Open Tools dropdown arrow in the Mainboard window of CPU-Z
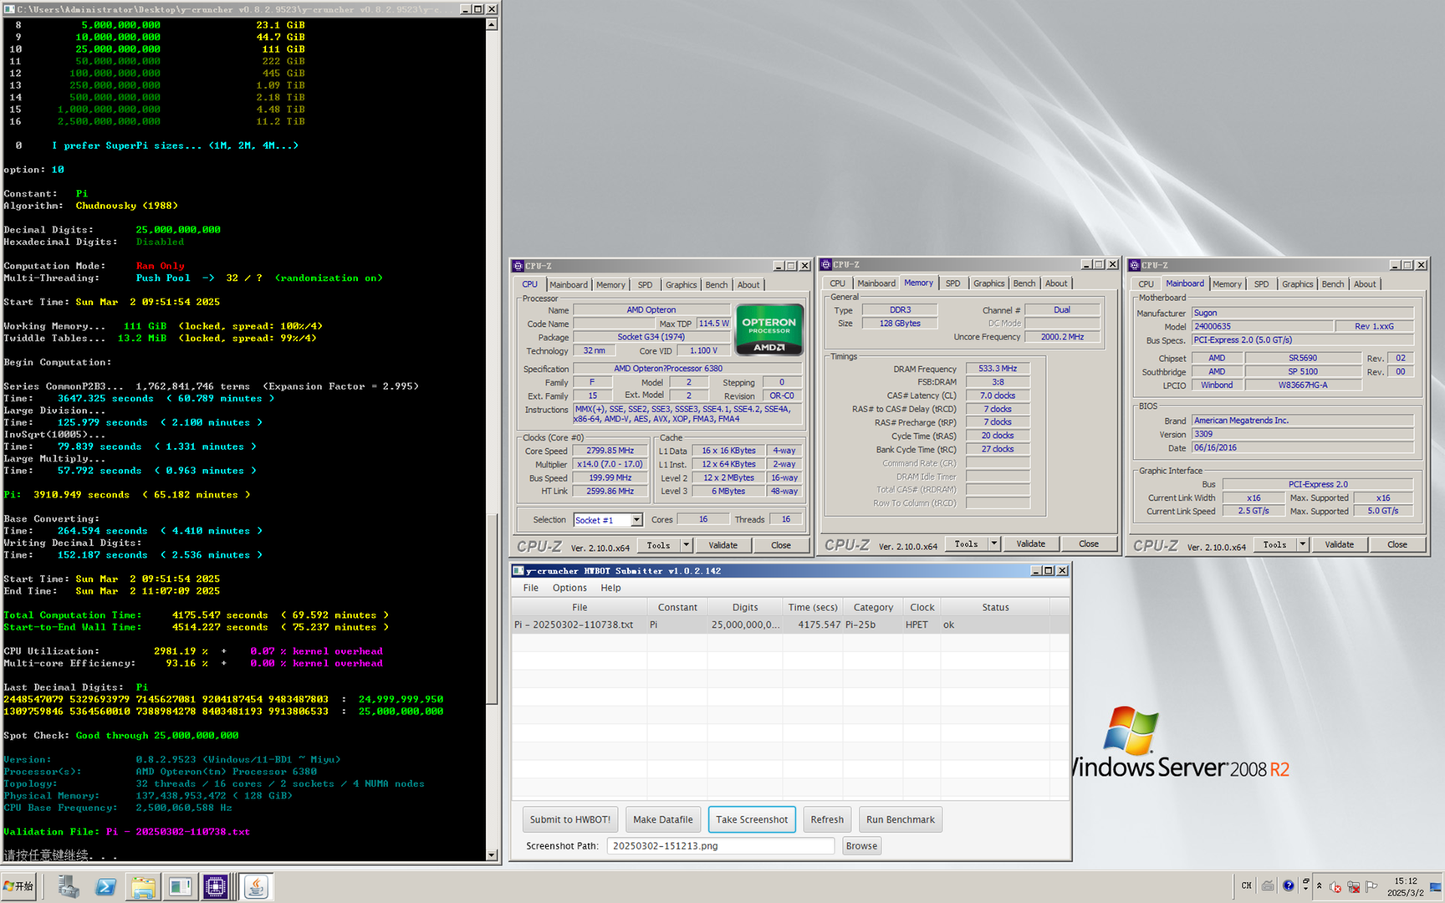 pyautogui.click(x=1303, y=544)
